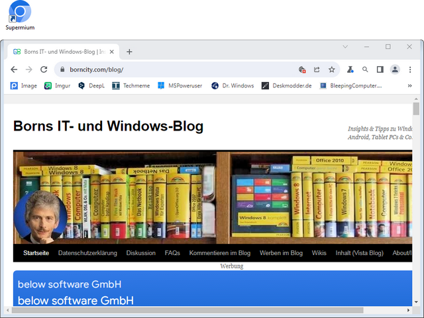Click the scroll right arrow

(408, 310)
